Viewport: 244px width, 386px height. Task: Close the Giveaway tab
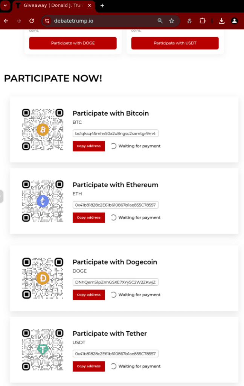click(x=90, y=5)
